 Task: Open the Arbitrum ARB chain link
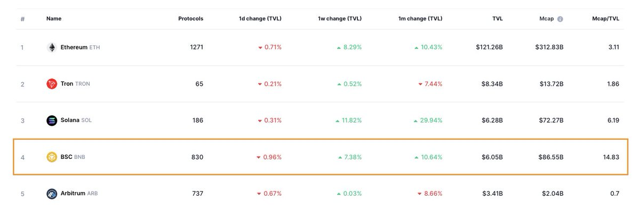79,194
